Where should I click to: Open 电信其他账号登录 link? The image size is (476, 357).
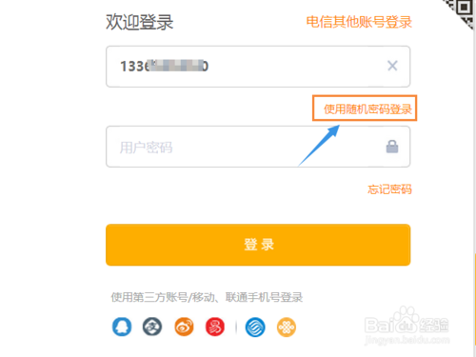(359, 22)
